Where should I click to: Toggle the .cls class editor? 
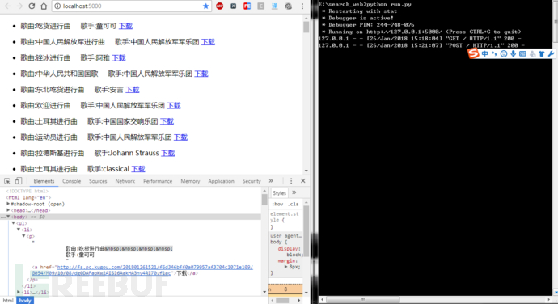pyautogui.click(x=293, y=204)
